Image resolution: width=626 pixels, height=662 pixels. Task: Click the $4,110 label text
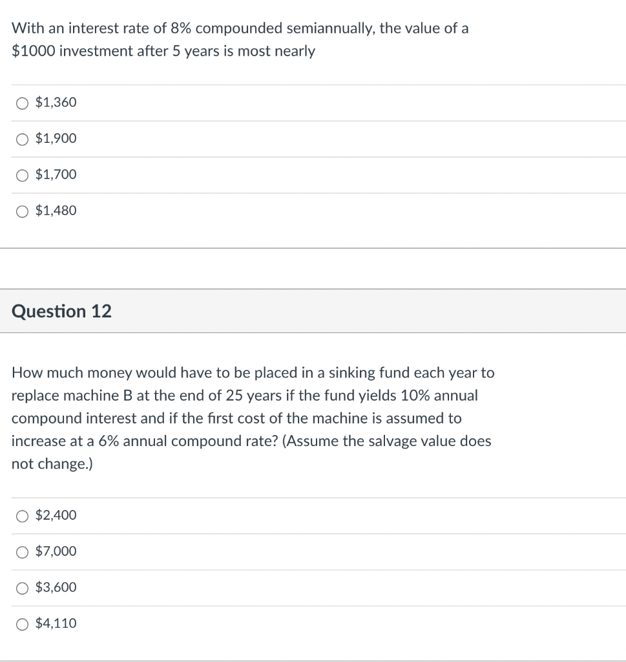coord(57,624)
